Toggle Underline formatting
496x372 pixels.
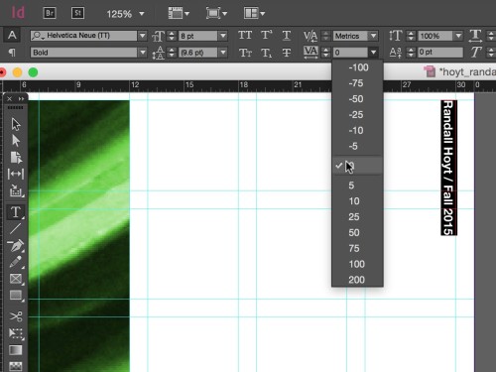[x=287, y=35]
